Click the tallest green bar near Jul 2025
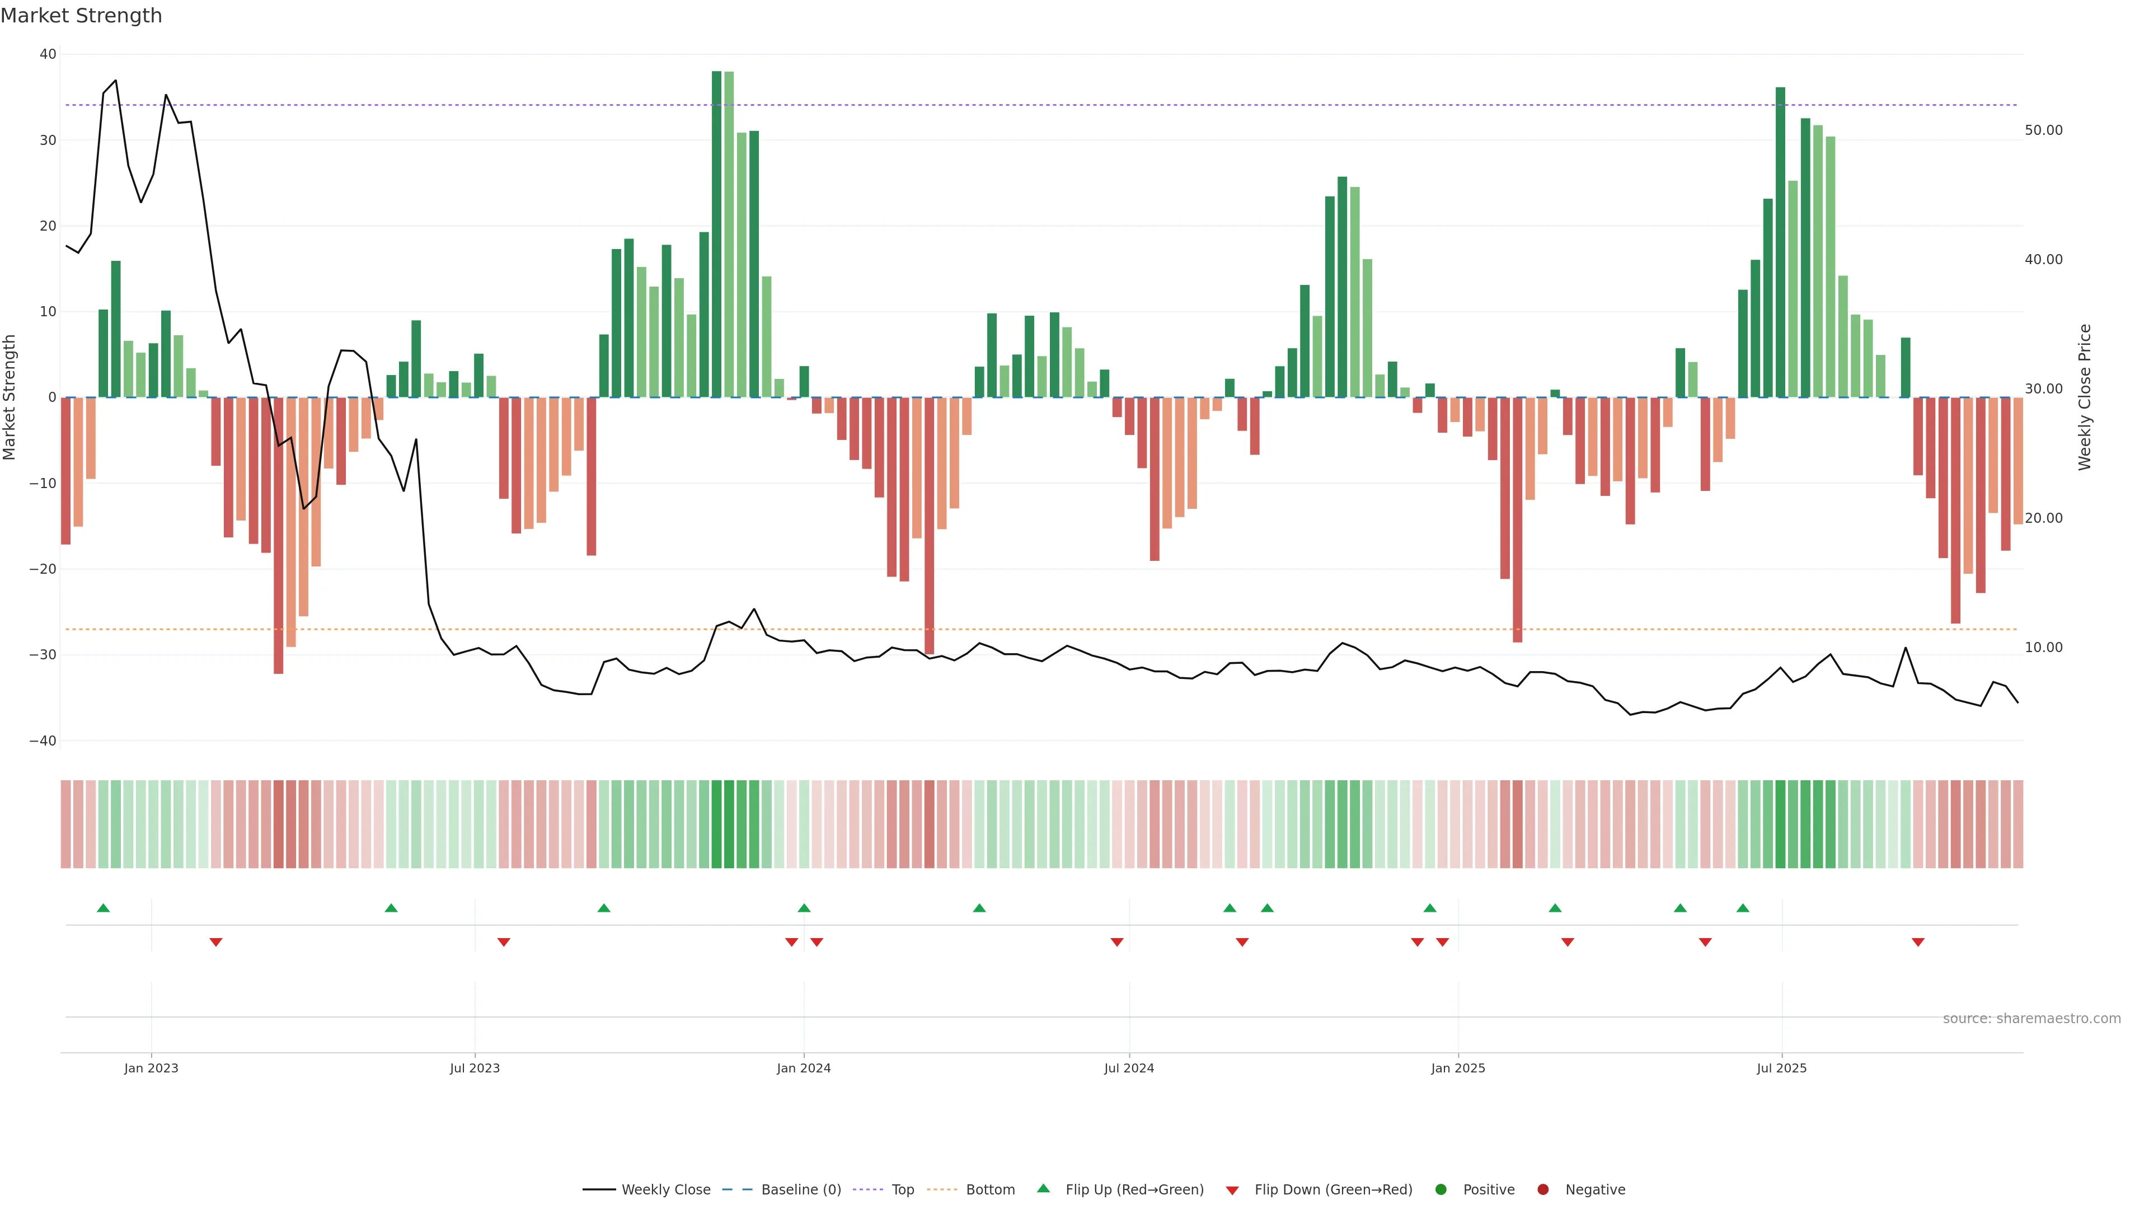Screen dimensions: 2149x1209 coord(1780,242)
